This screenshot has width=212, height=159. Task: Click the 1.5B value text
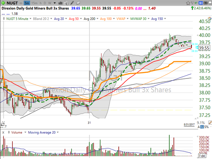[14, 14]
